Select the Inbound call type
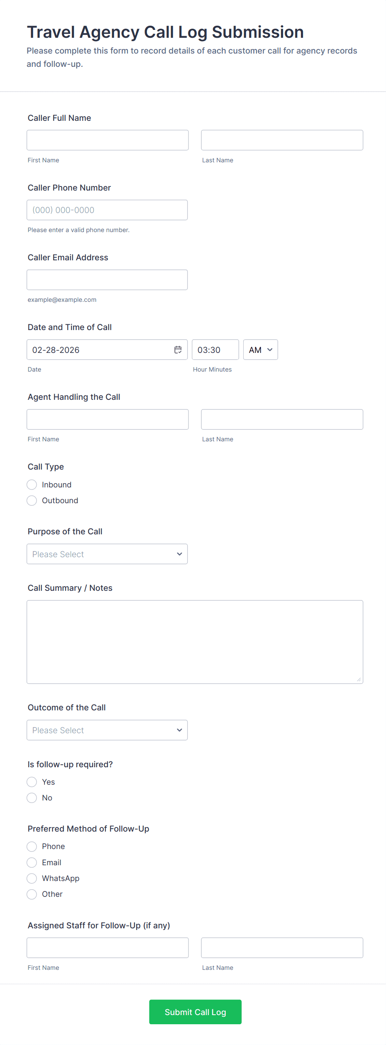 [32, 485]
